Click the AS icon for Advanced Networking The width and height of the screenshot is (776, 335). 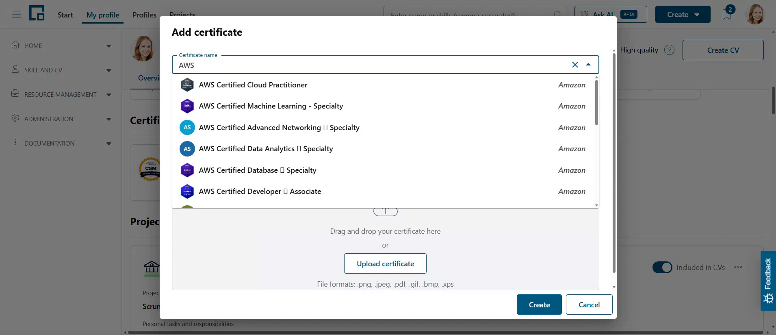tap(187, 128)
